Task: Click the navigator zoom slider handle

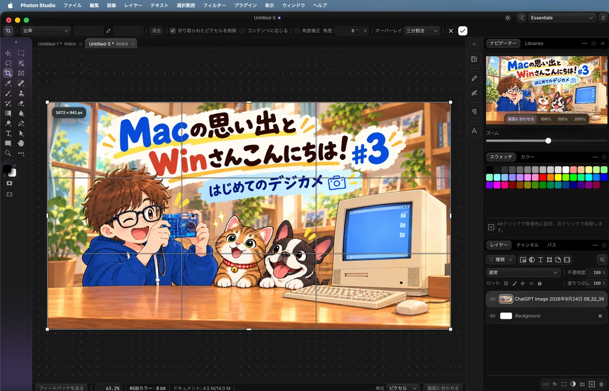Action: pyautogui.click(x=548, y=141)
